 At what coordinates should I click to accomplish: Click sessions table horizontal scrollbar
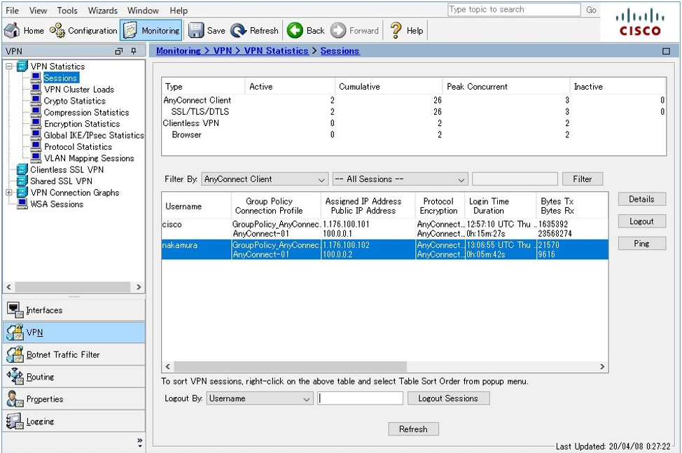pyautogui.click(x=290, y=366)
